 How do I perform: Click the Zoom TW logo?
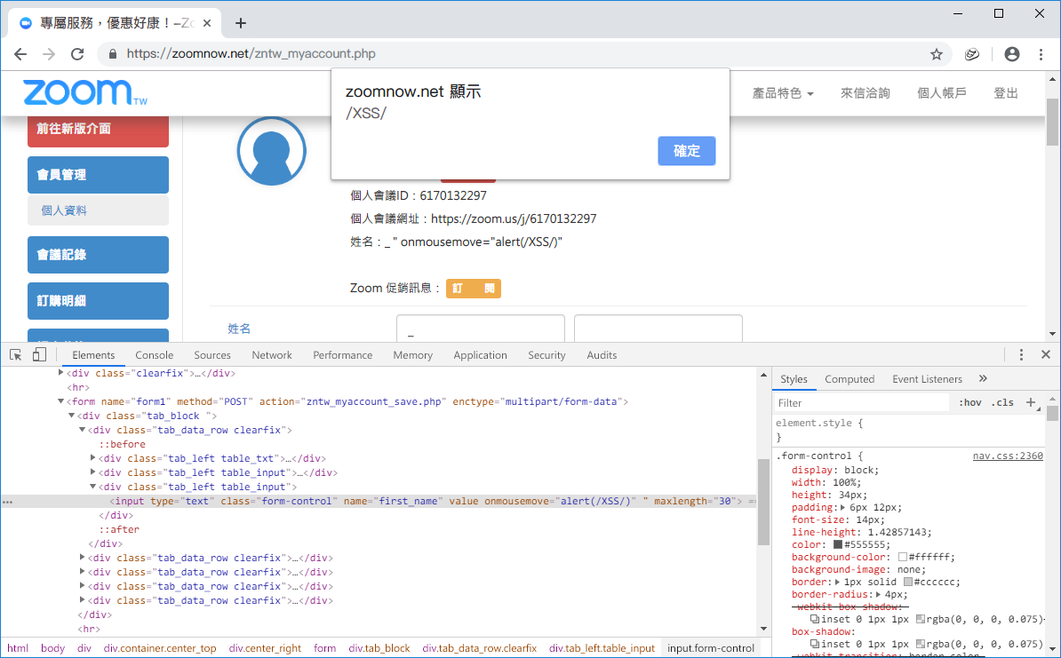[84, 92]
